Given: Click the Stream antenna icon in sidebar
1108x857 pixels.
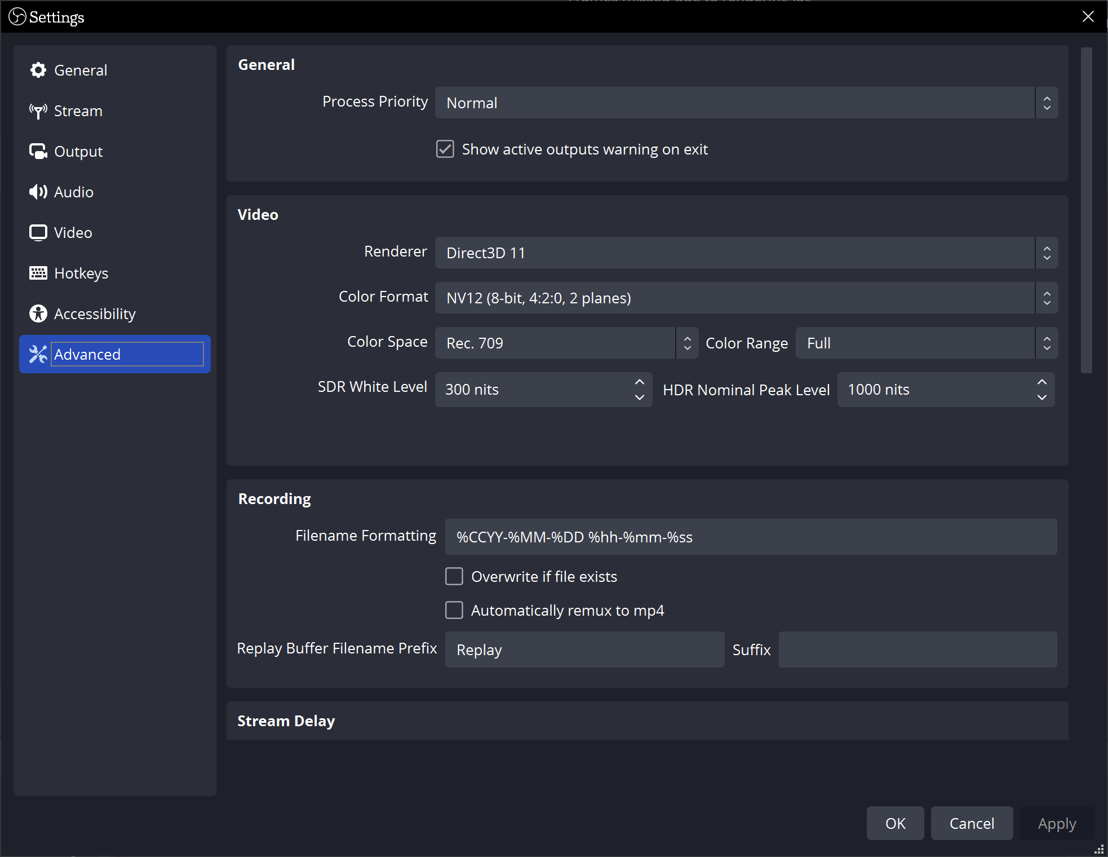Looking at the screenshot, I should (x=38, y=111).
